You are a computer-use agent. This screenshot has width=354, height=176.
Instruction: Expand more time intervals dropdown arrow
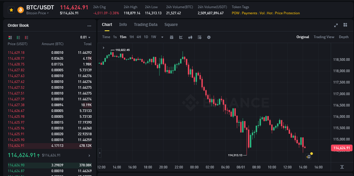pos(162,37)
